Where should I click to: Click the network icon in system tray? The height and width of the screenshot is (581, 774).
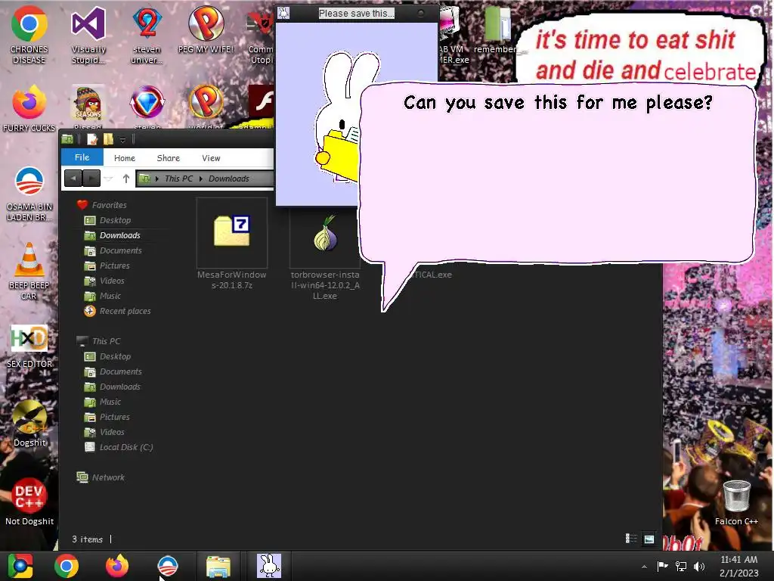point(681,566)
